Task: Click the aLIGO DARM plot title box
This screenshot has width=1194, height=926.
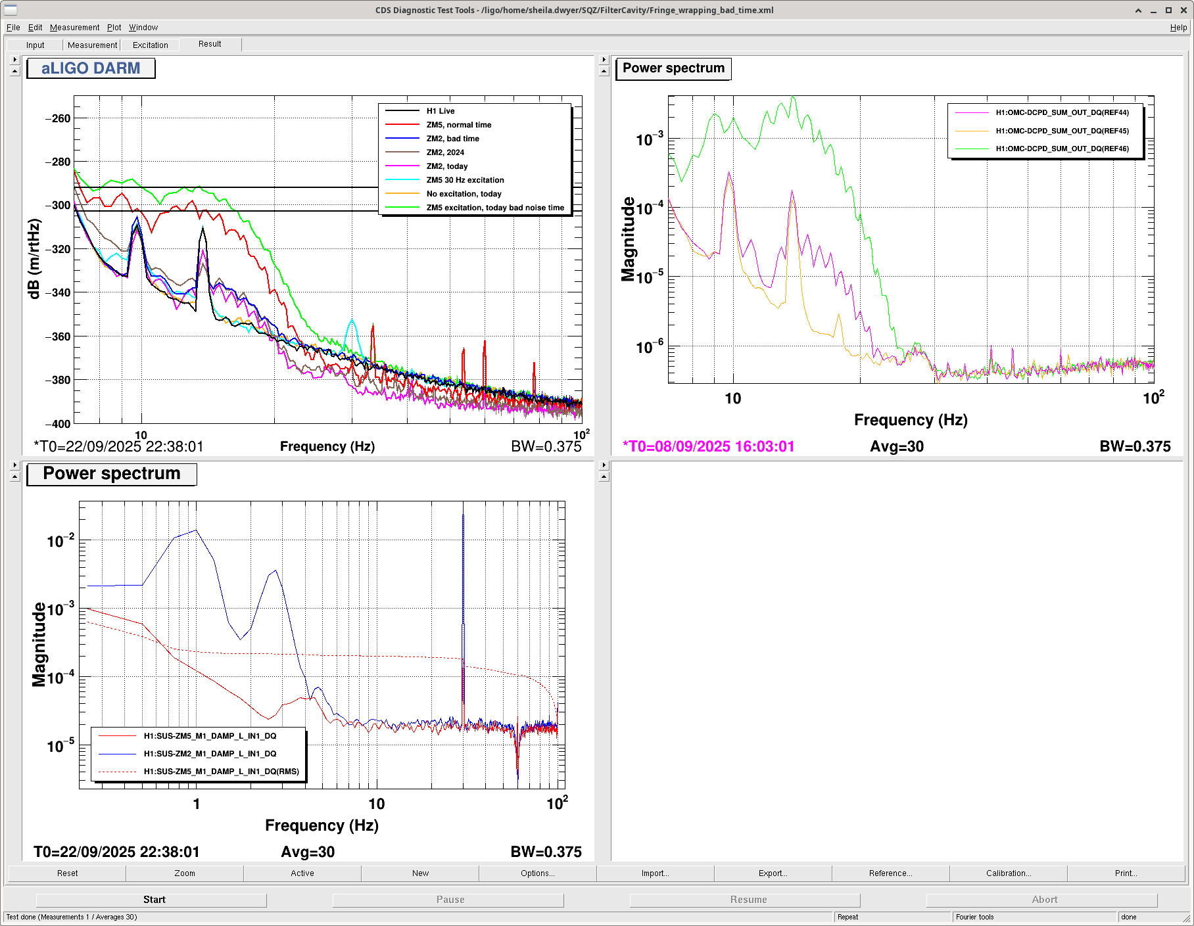Action: (91, 68)
